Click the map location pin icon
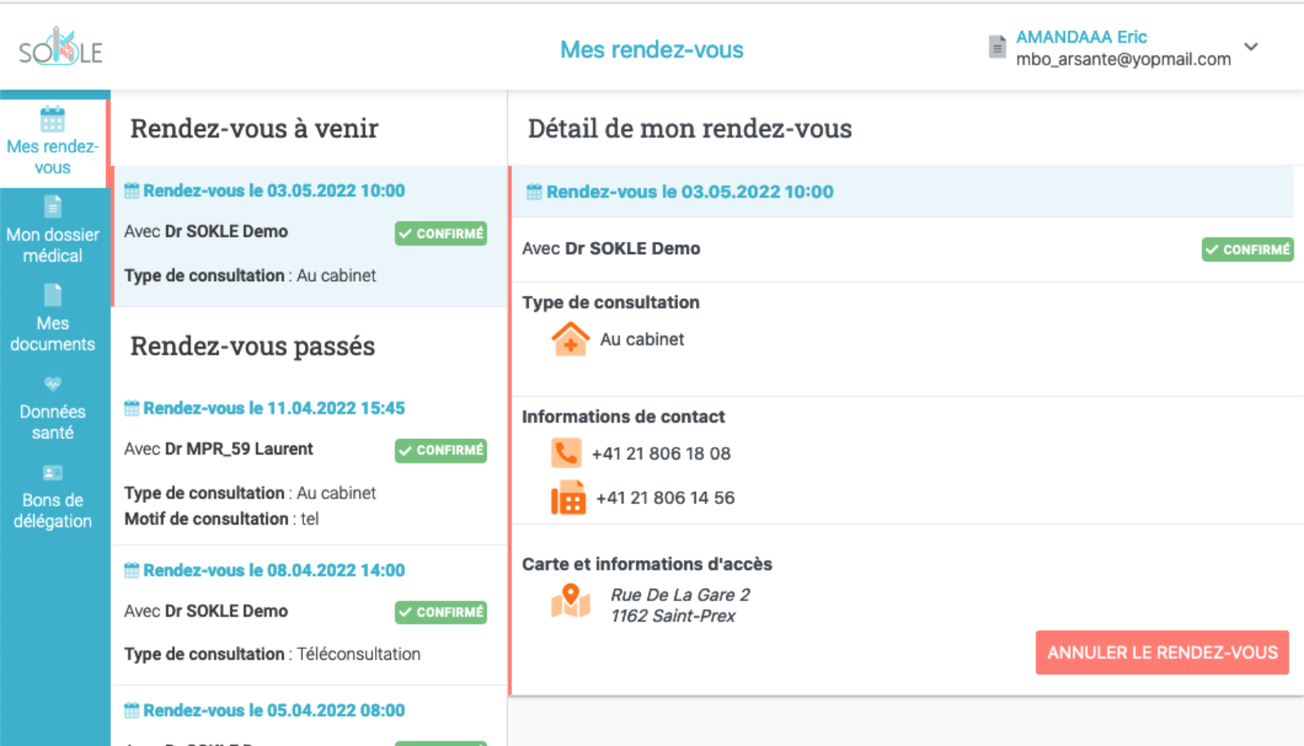This screenshot has height=746, width=1304. (x=570, y=600)
